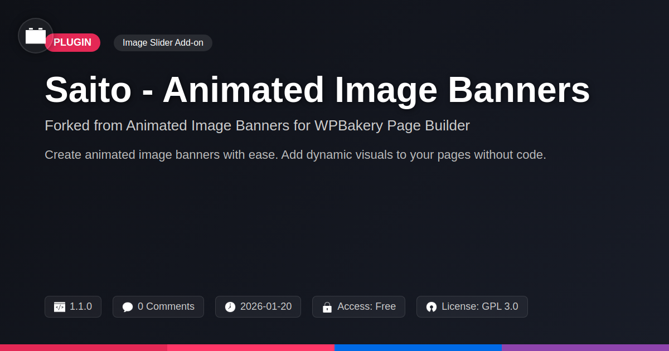Image resolution: width=669 pixels, height=351 pixels.
Task: Select the License: GPL 3.0 label
Action: click(x=480, y=306)
